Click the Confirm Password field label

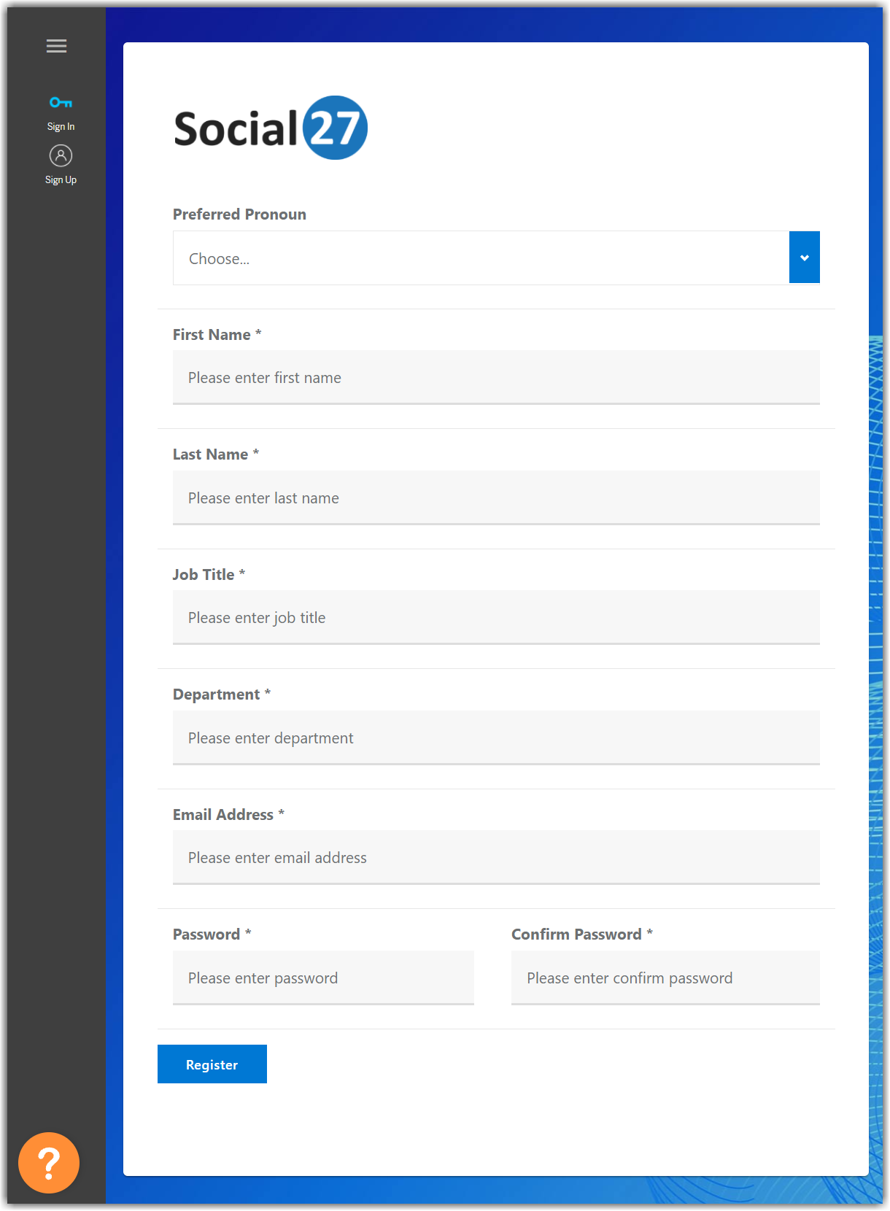coord(576,935)
